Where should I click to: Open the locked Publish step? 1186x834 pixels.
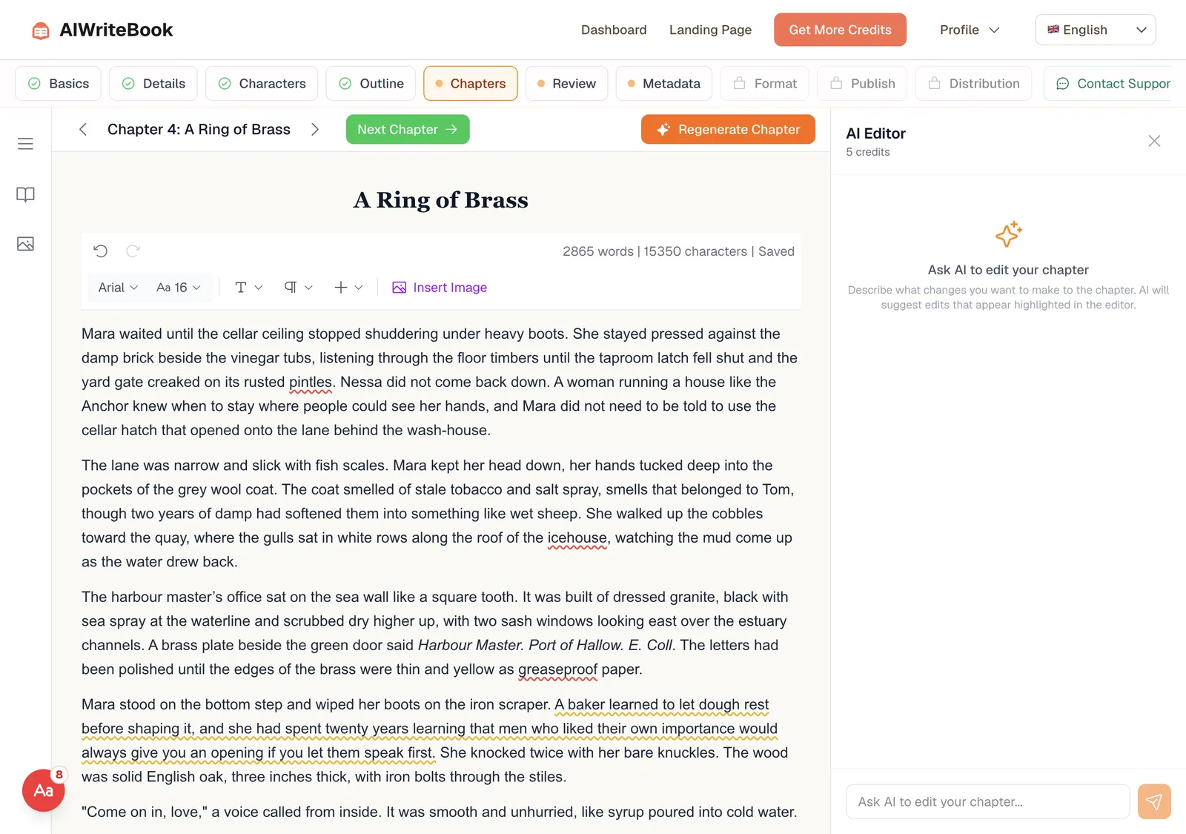(862, 84)
